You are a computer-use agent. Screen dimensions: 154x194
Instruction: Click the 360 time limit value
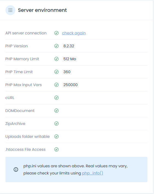pos(67,72)
